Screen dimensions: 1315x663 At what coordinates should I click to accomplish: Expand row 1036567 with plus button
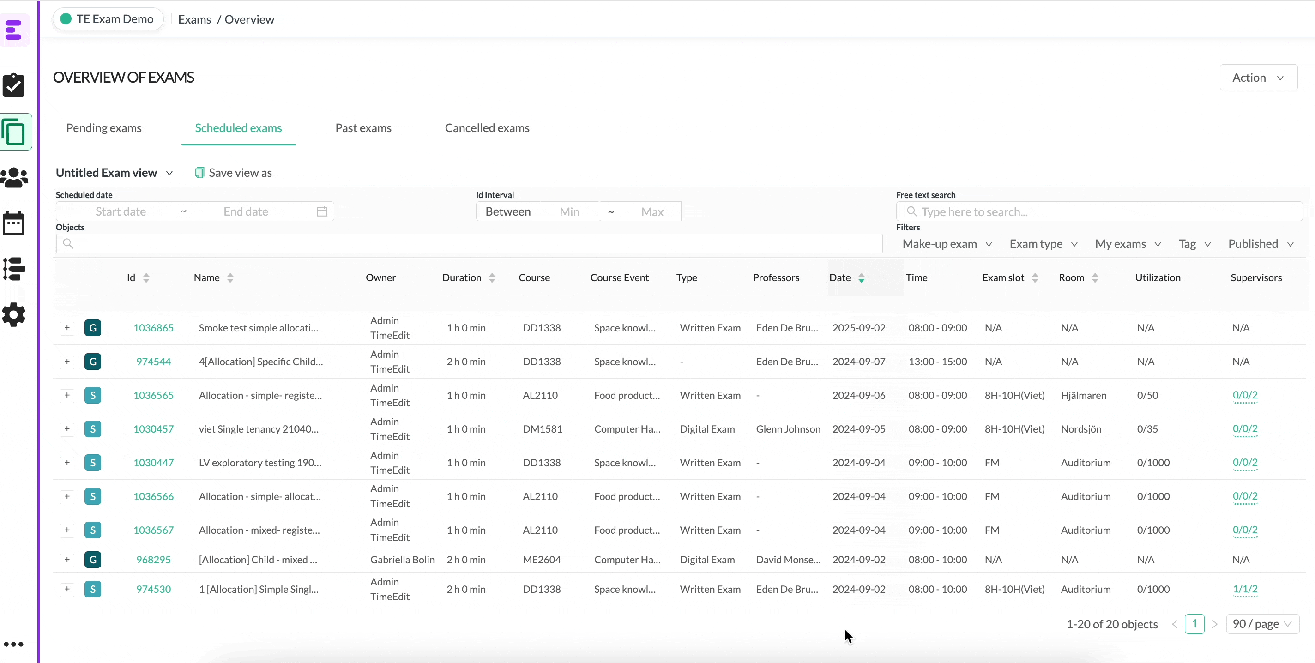[x=67, y=530]
